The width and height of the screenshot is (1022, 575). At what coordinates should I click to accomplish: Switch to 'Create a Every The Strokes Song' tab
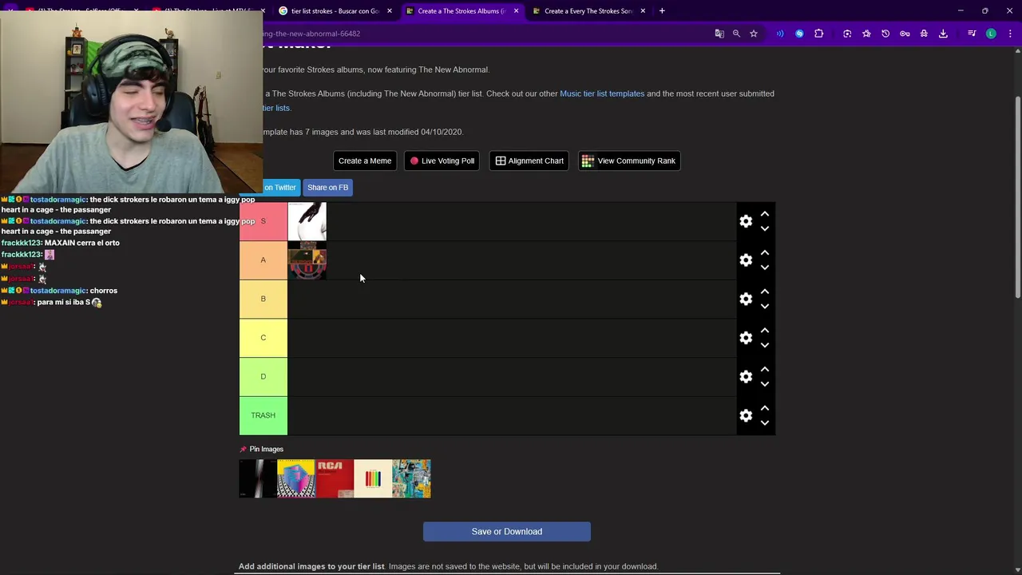pos(588,11)
